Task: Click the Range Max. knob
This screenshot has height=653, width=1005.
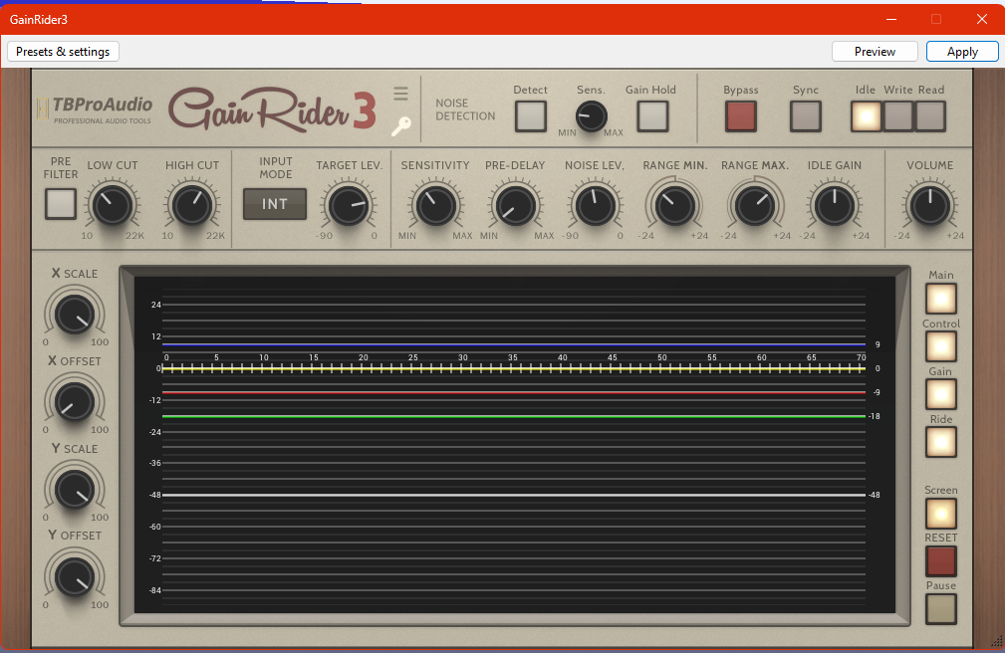Action: point(754,206)
